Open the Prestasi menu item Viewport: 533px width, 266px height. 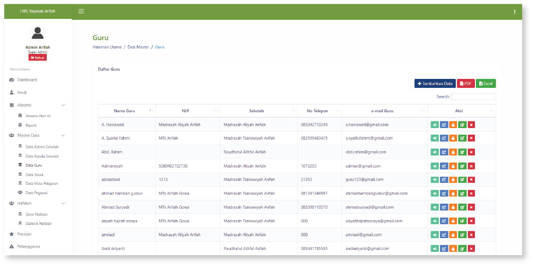[x=24, y=234]
